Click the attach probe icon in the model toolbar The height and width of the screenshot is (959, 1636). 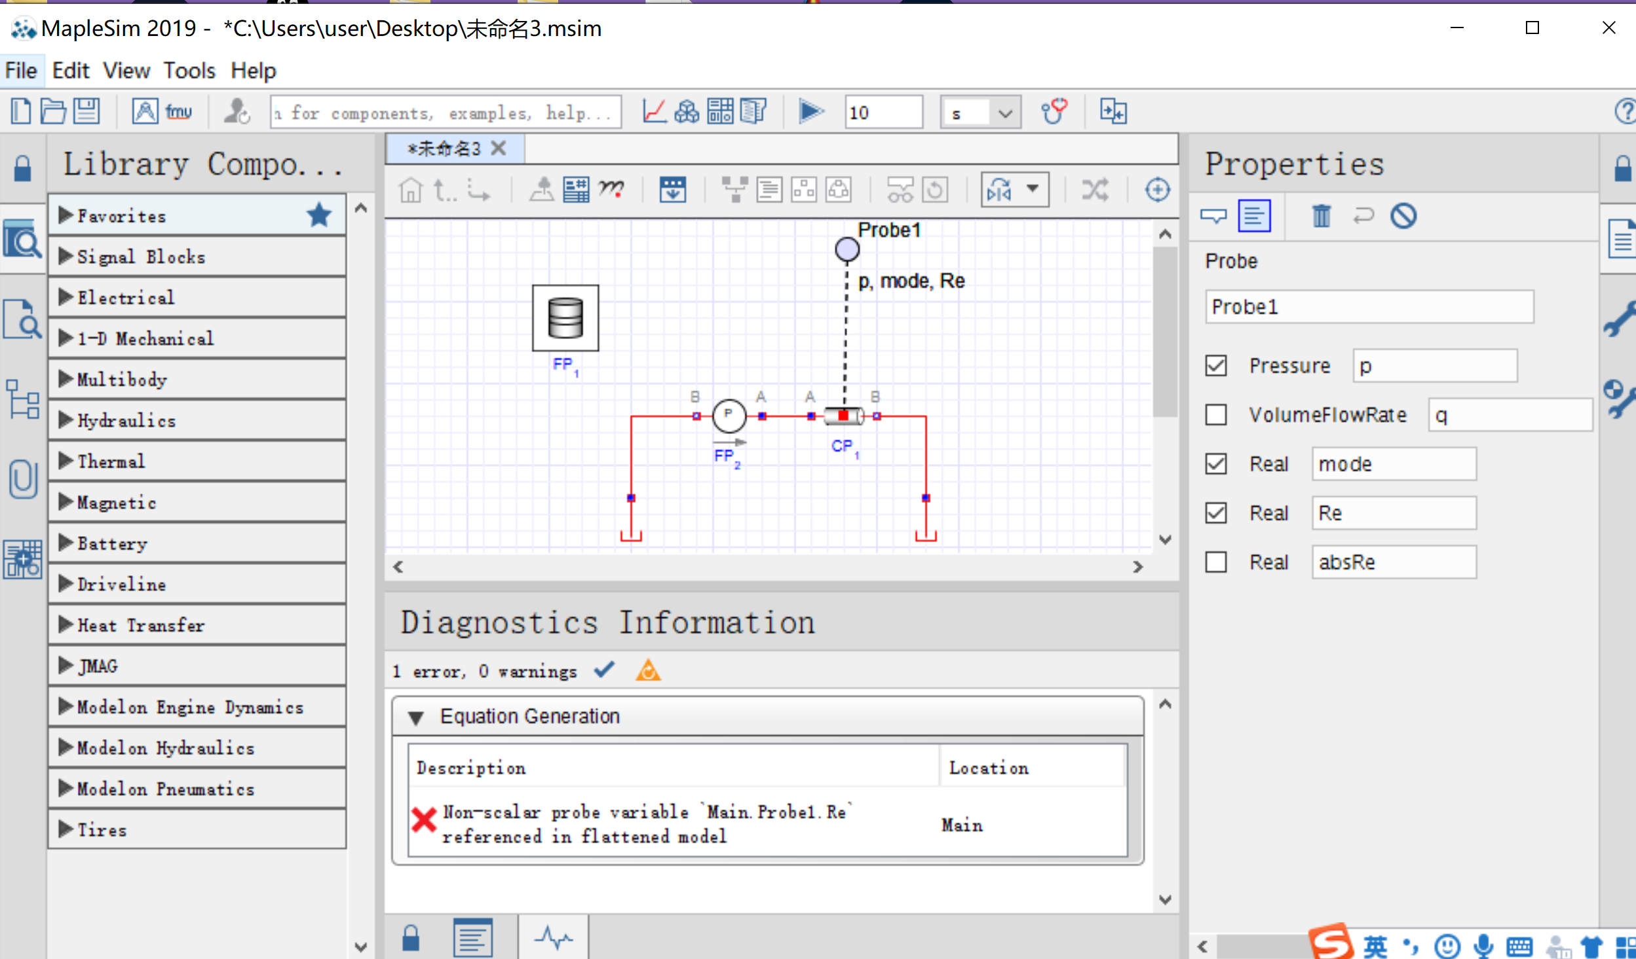[541, 190]
